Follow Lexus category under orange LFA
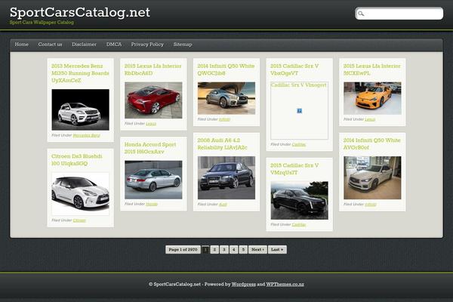Screen dimensions: 453x302 [370, 119]
